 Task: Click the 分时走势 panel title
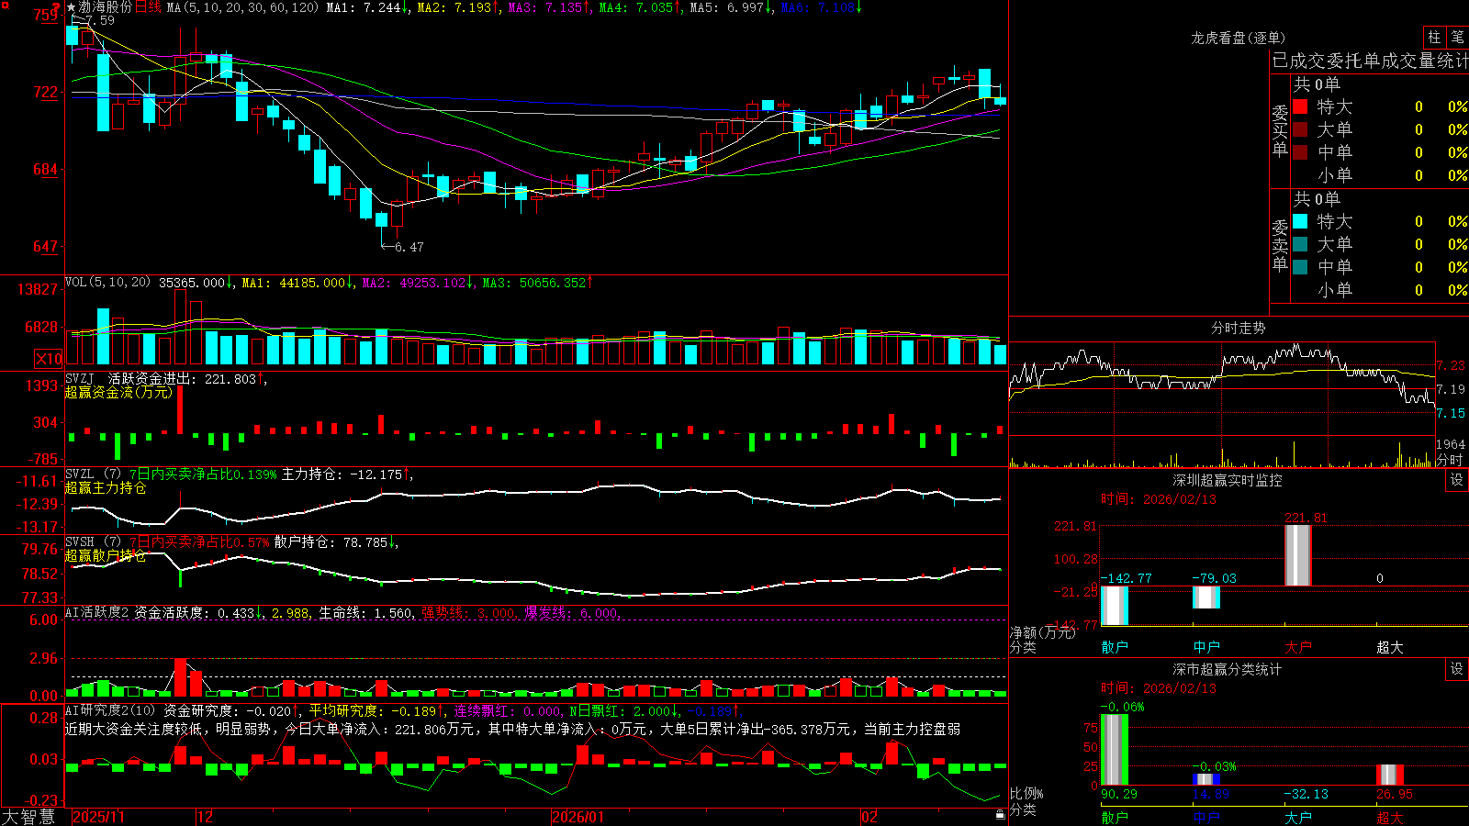coord(1238,328)
